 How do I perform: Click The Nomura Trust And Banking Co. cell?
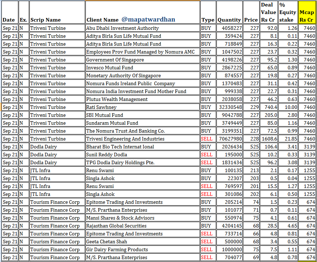pyautogui.click(x=143, y=131)
